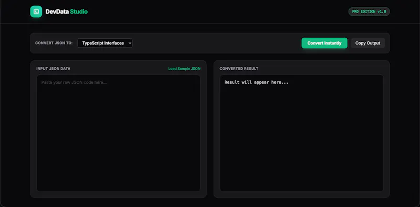
Task: Open the TypeScript Interfaces format dropdown
Action: tap(104, 43)
